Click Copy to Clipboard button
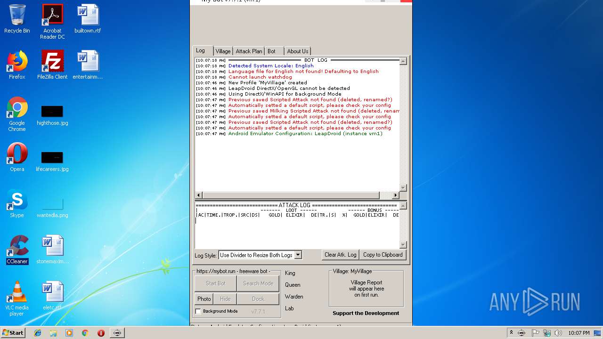The image size is (603, 339). (x=383, y=255)
